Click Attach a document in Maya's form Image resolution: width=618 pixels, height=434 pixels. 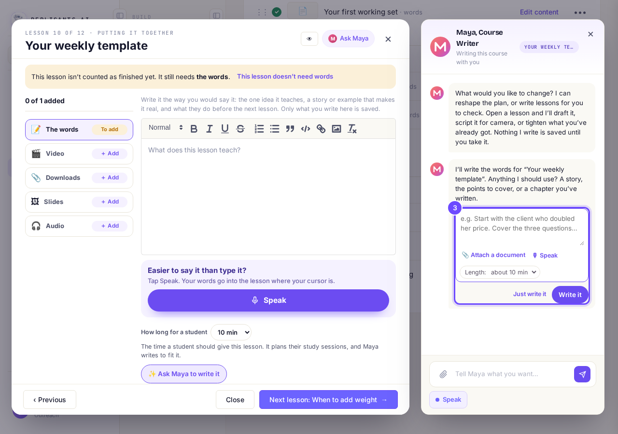coord(493,255)
